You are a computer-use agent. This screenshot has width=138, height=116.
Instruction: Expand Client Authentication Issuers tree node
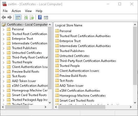tap(3, 67)
